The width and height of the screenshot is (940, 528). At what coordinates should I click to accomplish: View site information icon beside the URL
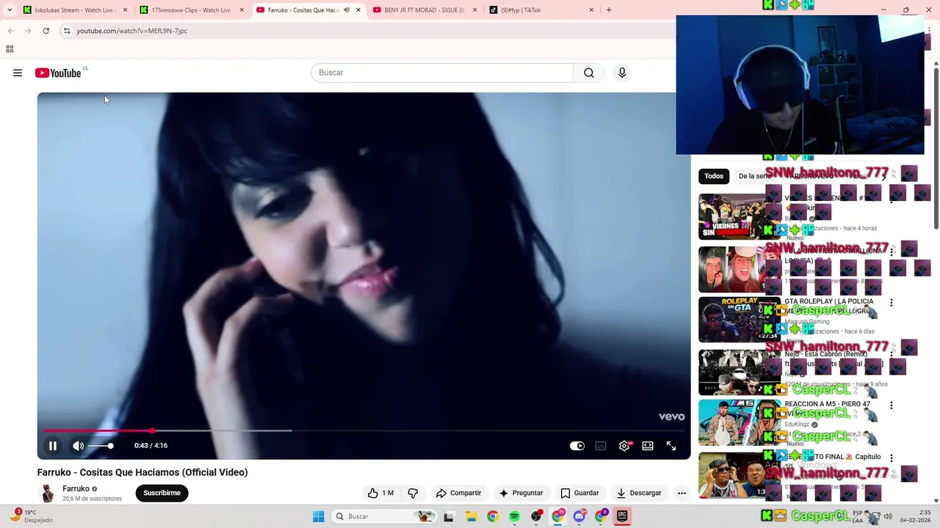point(67,31)
